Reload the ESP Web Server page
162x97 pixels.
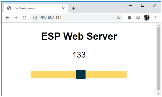25,18
